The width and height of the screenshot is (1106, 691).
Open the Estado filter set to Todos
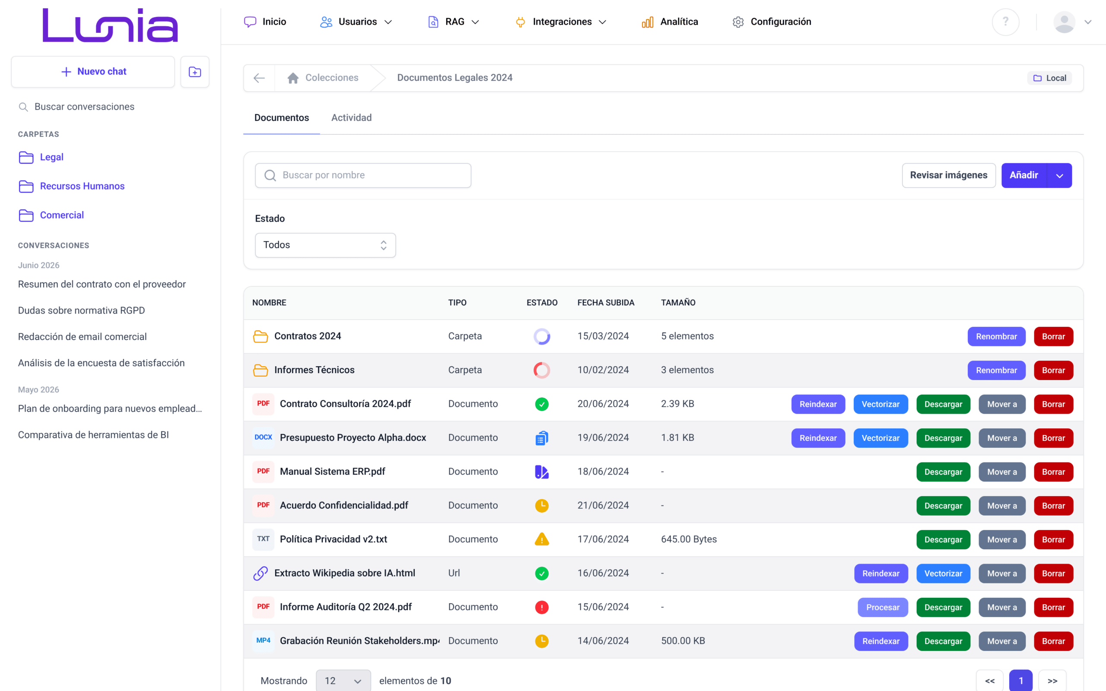325,245
